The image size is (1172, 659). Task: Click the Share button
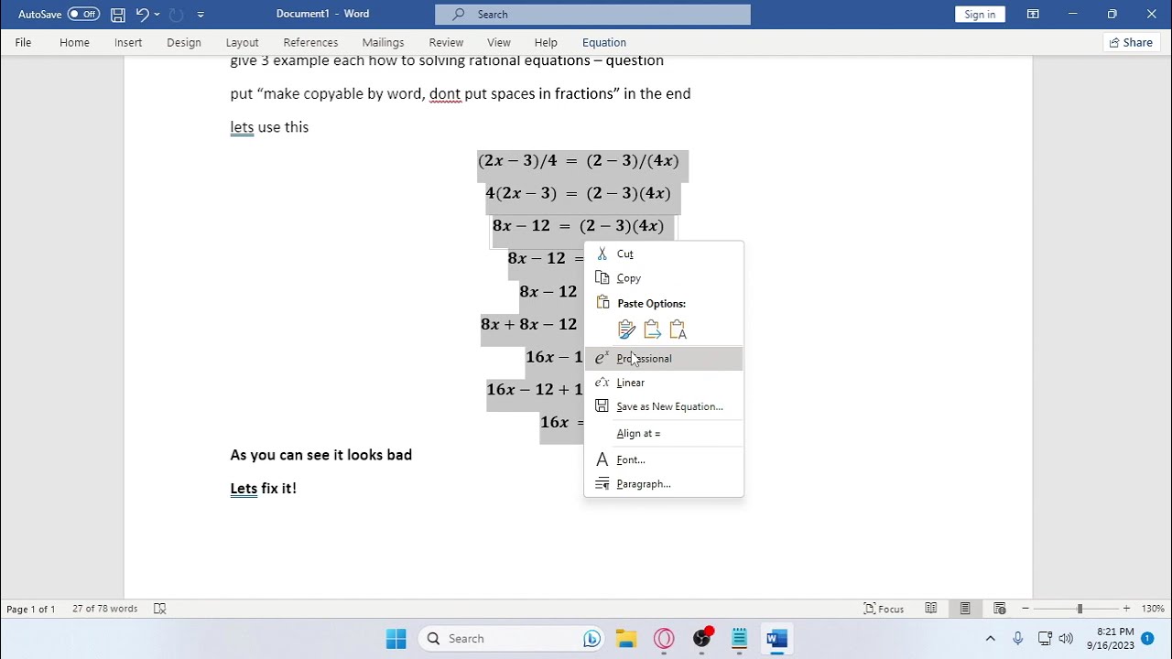click(x=1131, y=42)
